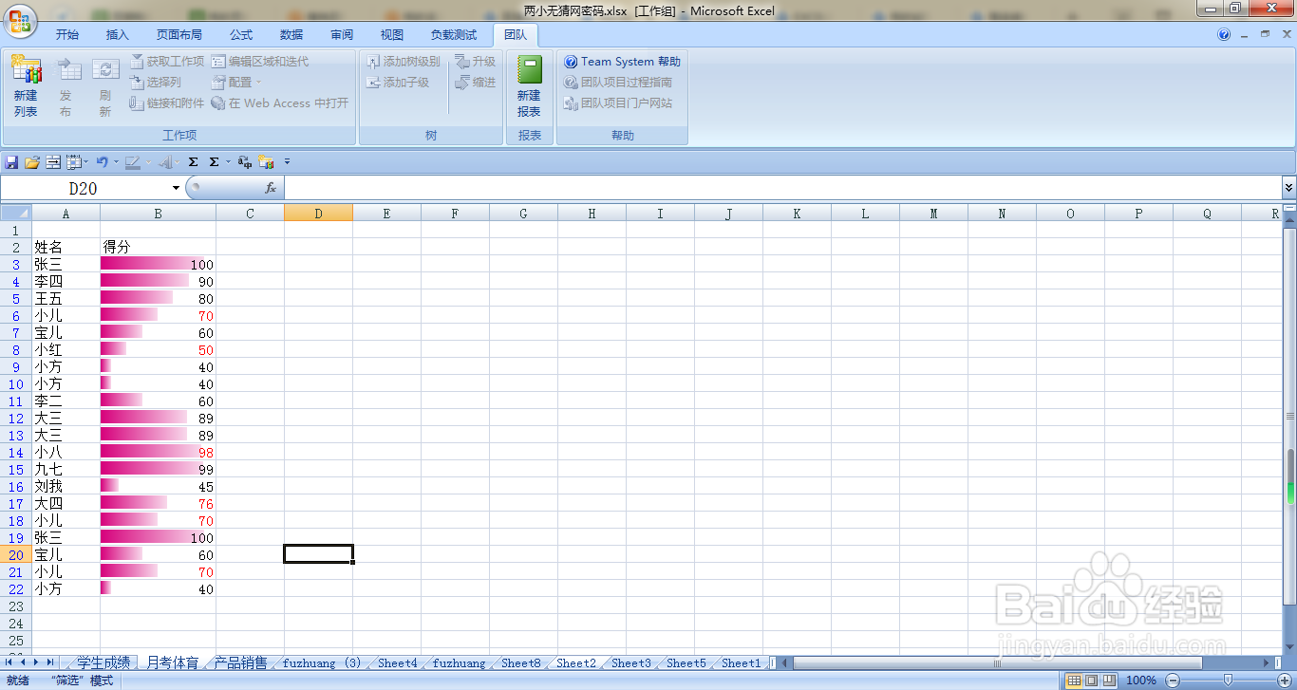Viewport: 1297px width, 690px height.
Task: Click the Undo arrow icon
Action: [x=102, y=162]
